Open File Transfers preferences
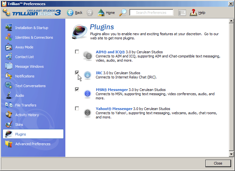This screenshot has height=171, width=235. pos(26,105)
